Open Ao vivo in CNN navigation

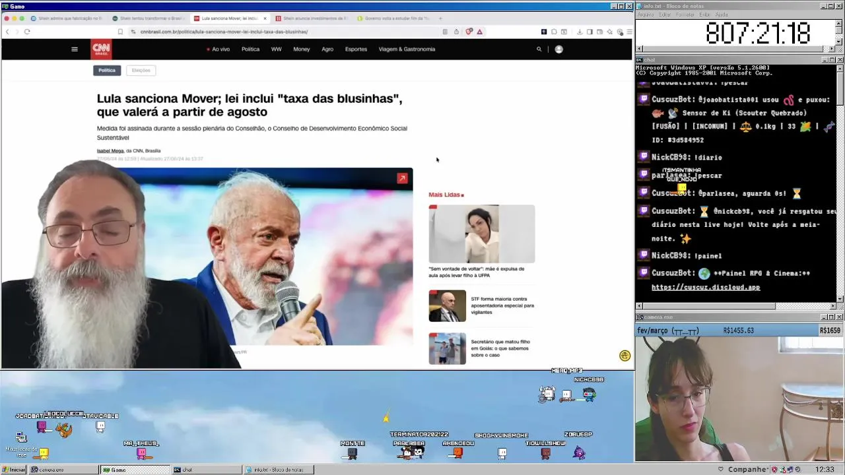point(218,49)
